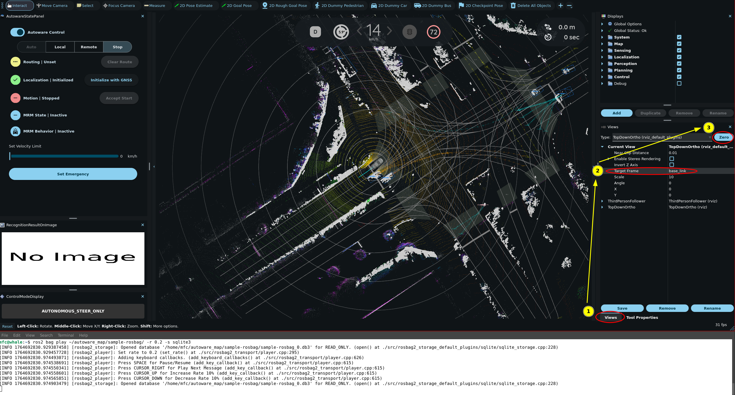Screen dimensions: 735x395
Task: Uncheck the Perception display checkbox
Action: click(679, 64)
